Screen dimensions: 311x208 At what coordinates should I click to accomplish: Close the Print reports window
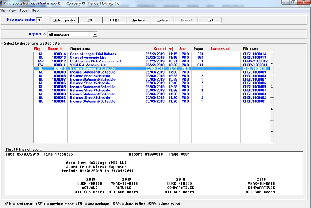[304, 2]
